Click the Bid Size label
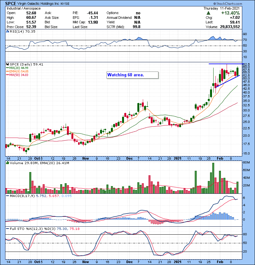Image resolution: width=255 pixels, height=265 pixels. (51, 27)
